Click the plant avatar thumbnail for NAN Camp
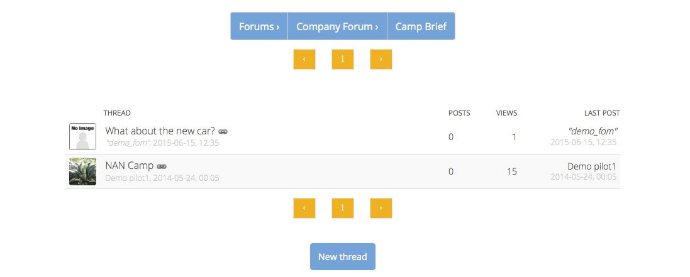690x277 pixels. pos(83,171)
